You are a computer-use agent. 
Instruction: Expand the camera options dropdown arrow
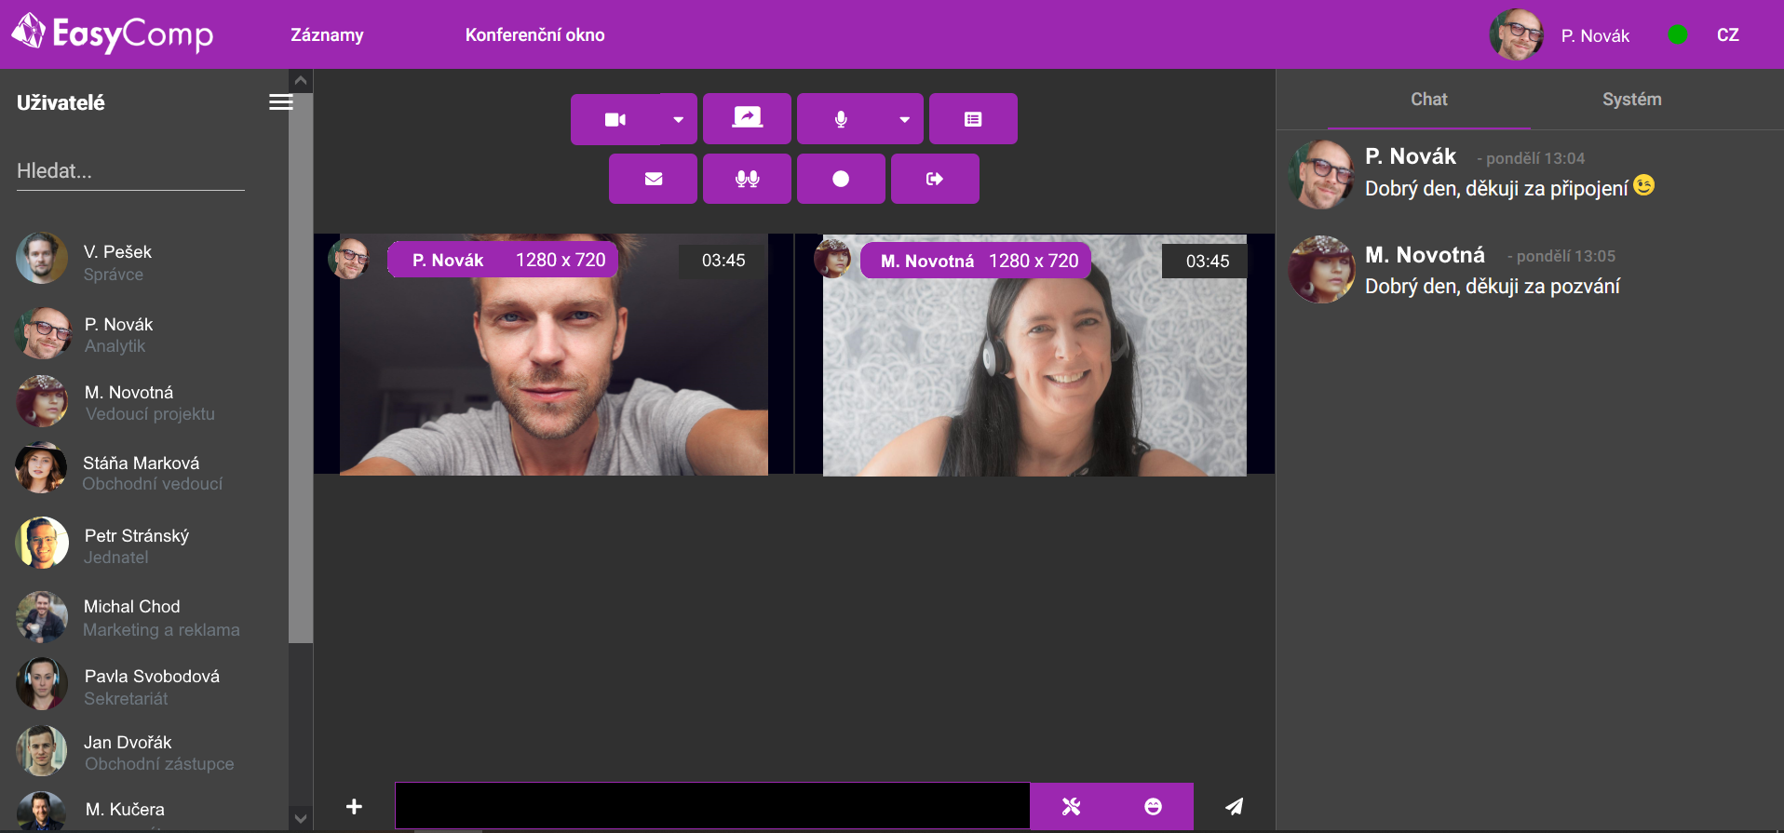click(x=679, y=119)
